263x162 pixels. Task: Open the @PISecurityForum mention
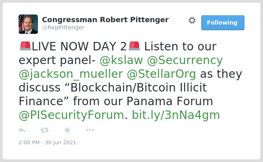71,115
